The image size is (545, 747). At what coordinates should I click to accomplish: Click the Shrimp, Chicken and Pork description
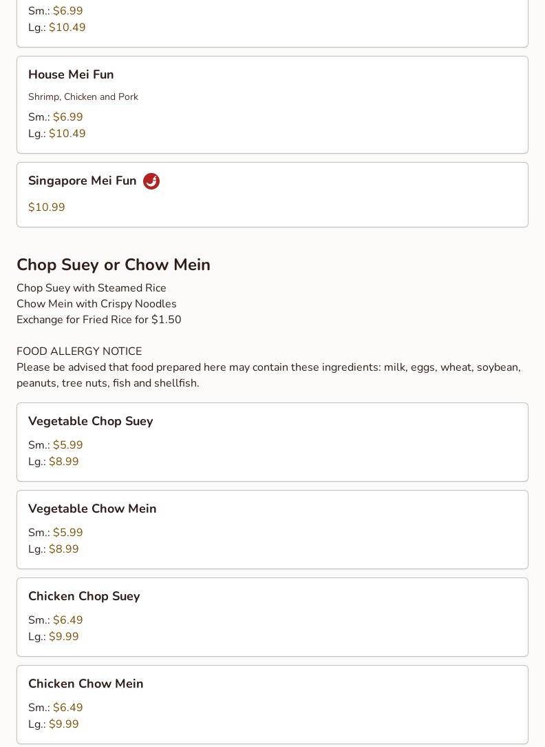83,97
